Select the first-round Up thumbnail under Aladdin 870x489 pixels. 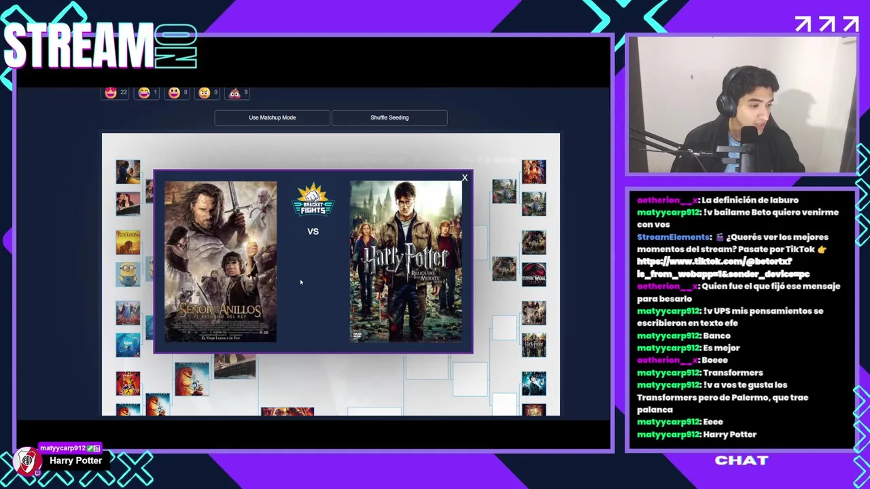click(x=534, y=204)
